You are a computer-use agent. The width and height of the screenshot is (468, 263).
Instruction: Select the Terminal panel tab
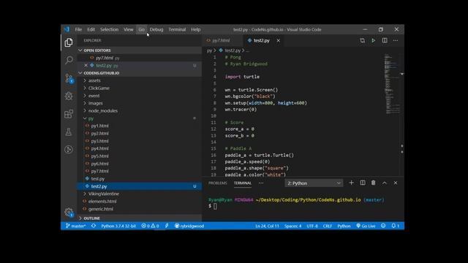[242, 183]
